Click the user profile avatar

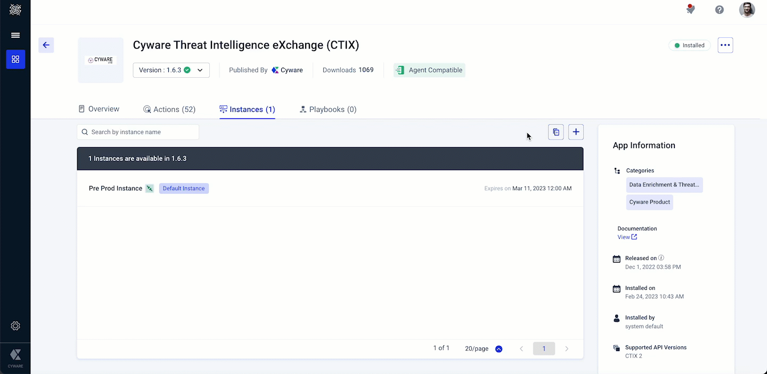pos(747,10)
